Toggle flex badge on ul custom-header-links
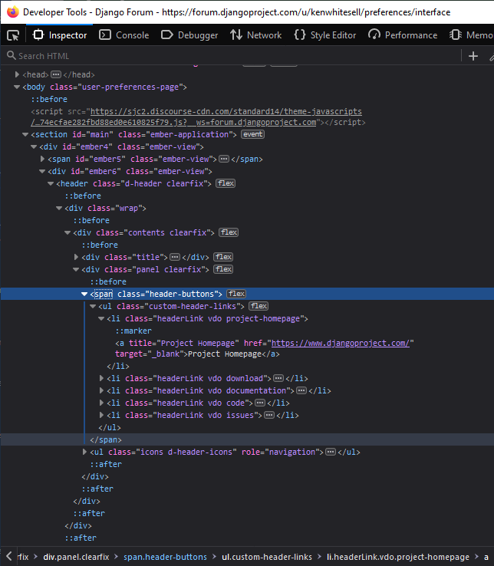The width and height of the screenshot is (494, 566). (259, 306)
